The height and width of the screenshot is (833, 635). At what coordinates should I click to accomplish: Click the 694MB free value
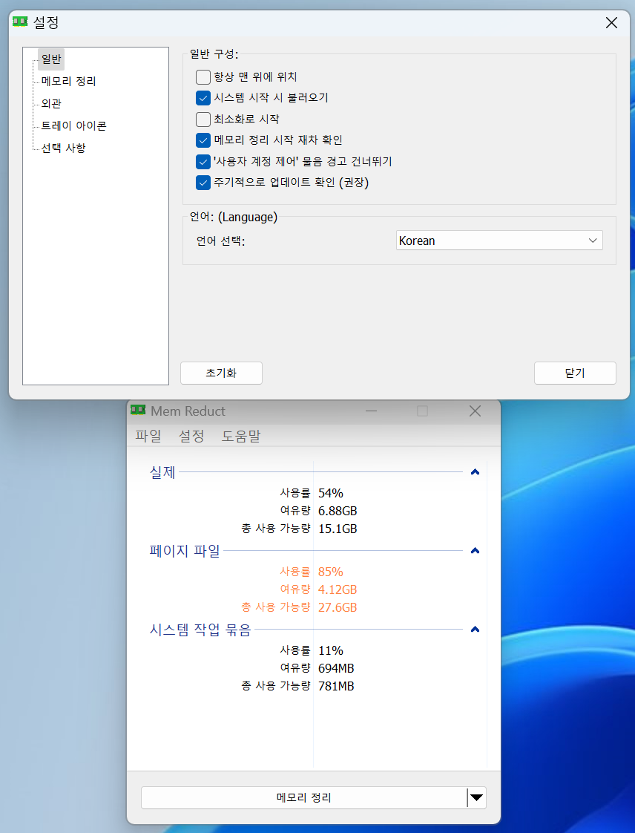coord(336,668)
